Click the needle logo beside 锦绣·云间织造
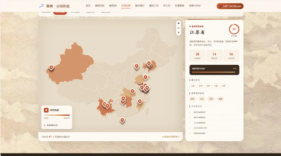281x156 pixels. 42,6
